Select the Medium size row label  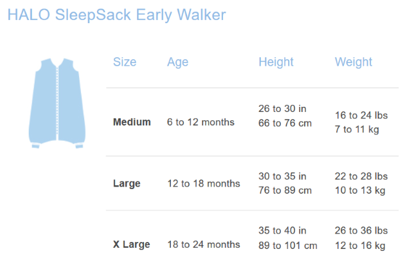pos(132,122)
